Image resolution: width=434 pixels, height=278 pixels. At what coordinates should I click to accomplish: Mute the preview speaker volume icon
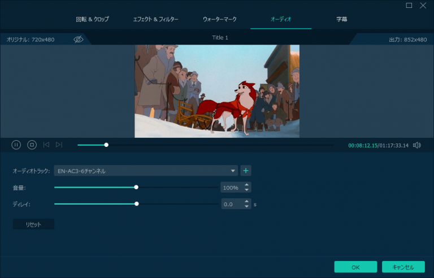point(416,145)
